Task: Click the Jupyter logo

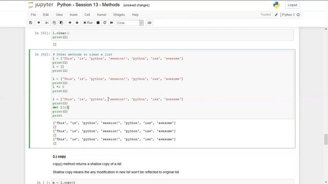Action: (x=41, y=5)
